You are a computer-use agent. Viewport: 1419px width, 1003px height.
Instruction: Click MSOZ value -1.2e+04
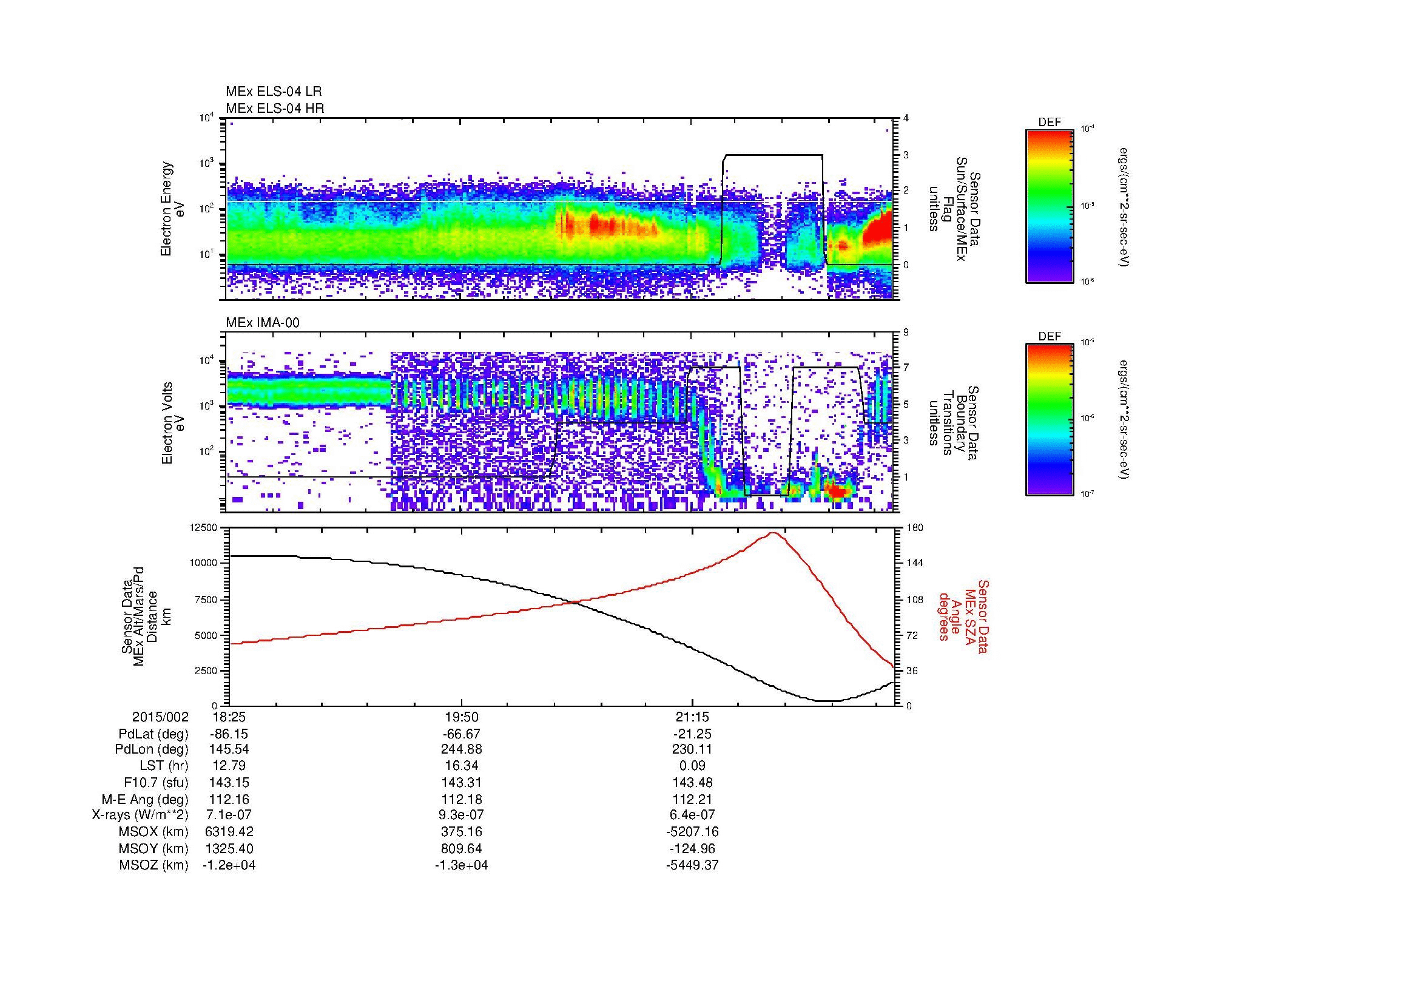click(x=229, y=865)
